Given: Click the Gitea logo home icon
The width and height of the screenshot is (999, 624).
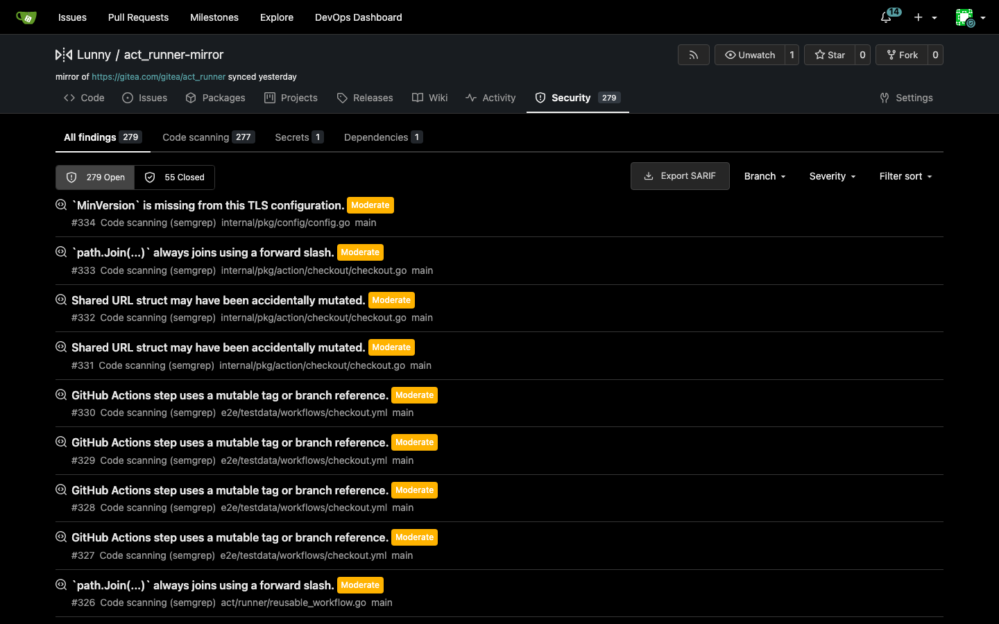Looking at the screenshot, I should [26, 17].
